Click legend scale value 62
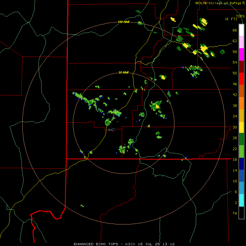Viewport: 246px width, 246px height. pyautogui.click(x=235, y=41)
